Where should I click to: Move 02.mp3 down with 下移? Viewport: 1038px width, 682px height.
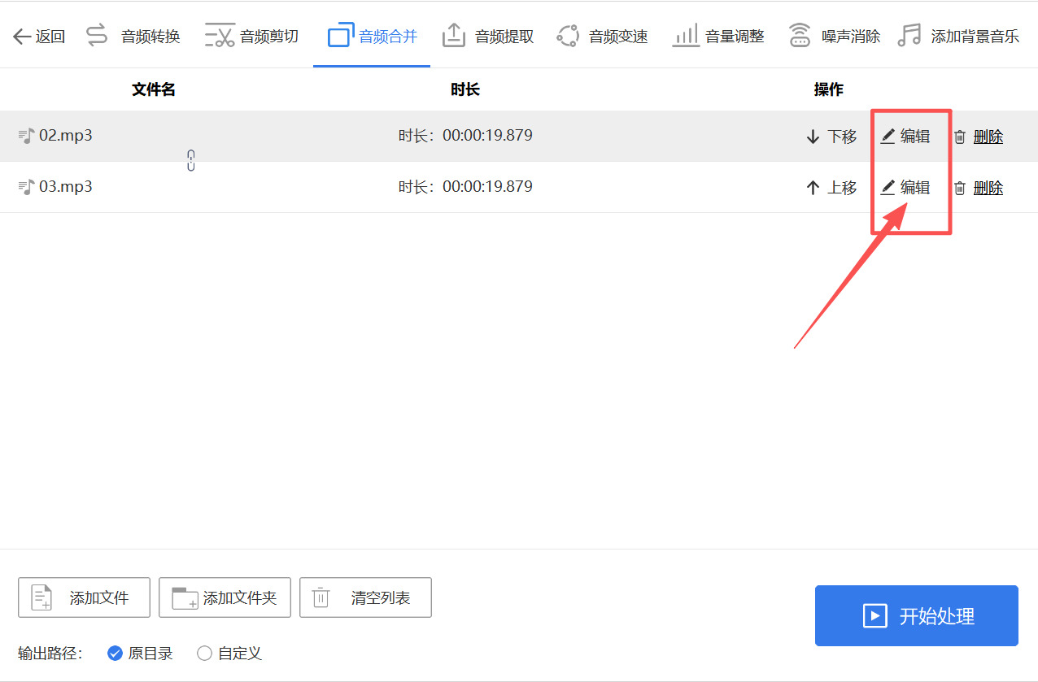831,136
